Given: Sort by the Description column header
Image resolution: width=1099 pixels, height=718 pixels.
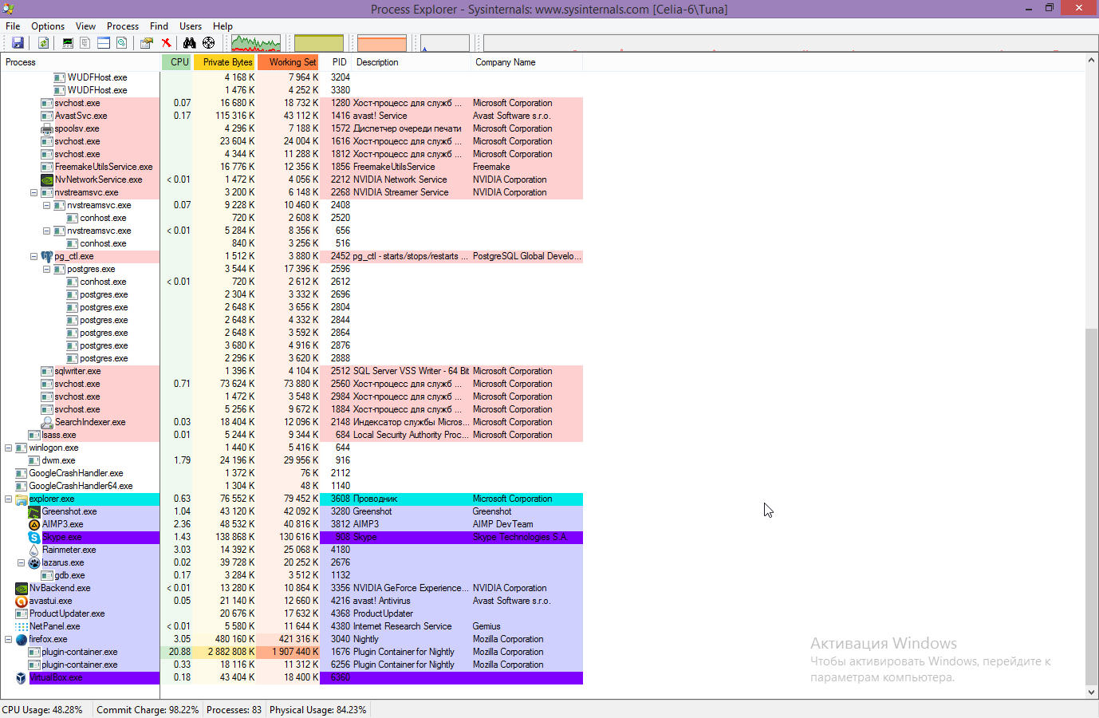Looking at the screenshot, I should 412,62.
